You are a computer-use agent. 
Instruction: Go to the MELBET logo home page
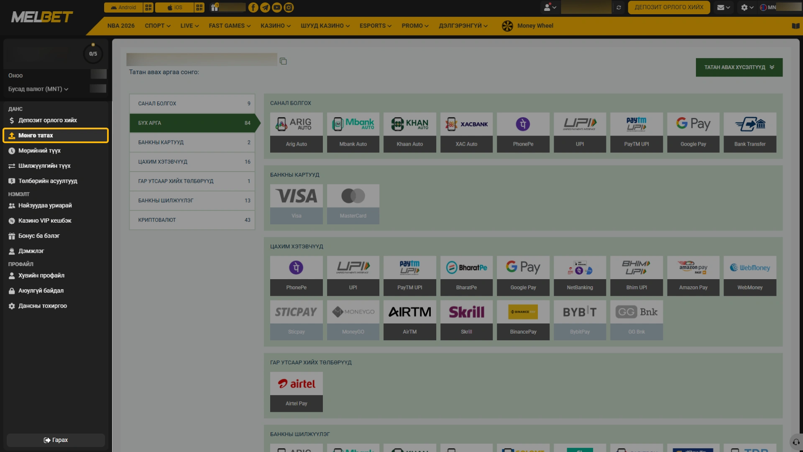click(42, 17)
